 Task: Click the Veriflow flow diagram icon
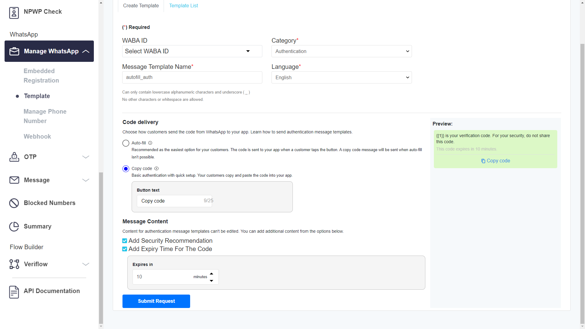pyautogui.click(x=14, y=264)
